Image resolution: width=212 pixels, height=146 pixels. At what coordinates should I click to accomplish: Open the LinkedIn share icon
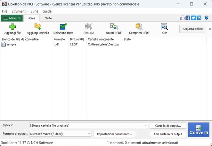pyautogui.click(x=199, y=18)
